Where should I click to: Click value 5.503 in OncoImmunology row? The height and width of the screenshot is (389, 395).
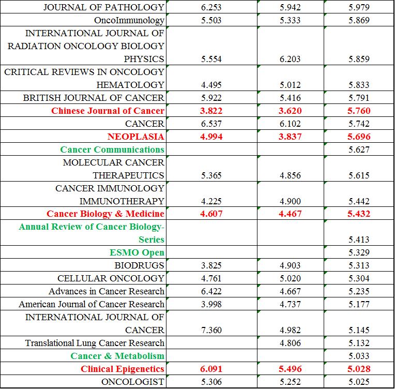(x=211, y=20)
